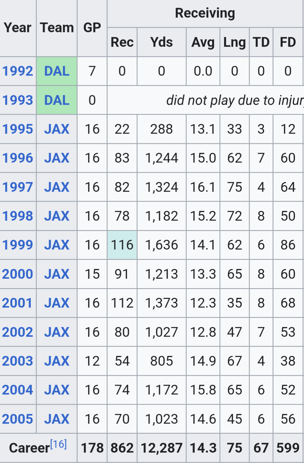Click the JAX link in the 1995 row
Image resolution: width=304 pixels, height=463 pixels.
coord(57,129)
